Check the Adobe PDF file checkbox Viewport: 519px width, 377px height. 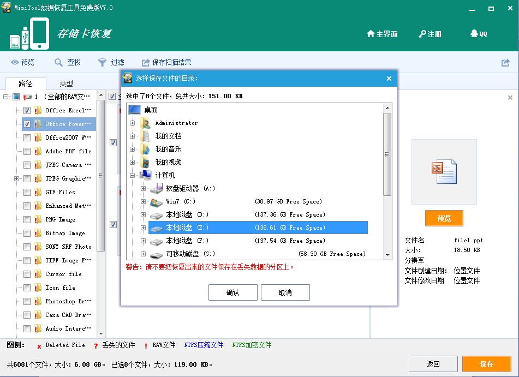(x=27, y=151)
